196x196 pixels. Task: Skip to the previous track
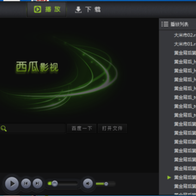[26, 183]
